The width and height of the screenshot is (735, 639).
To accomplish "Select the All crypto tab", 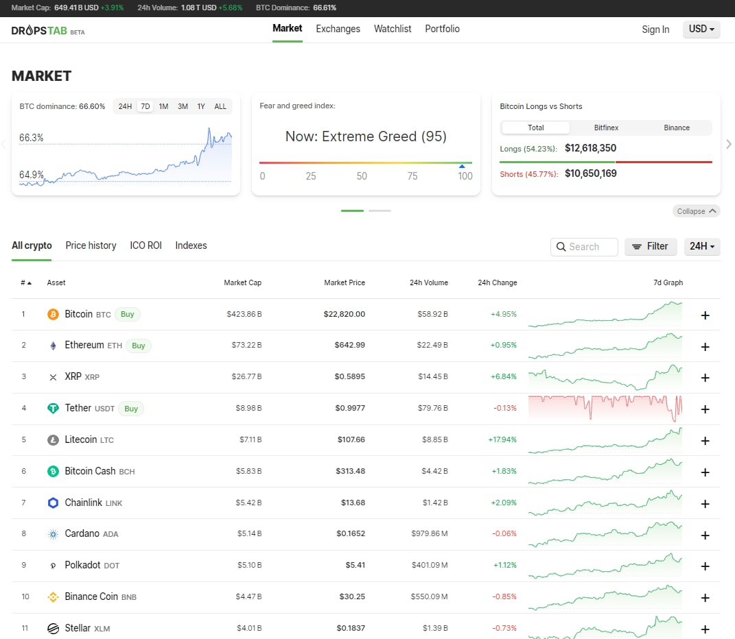I will (x=32, y=245).
